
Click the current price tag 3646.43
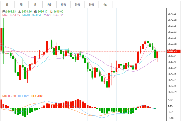pos(174,51)
